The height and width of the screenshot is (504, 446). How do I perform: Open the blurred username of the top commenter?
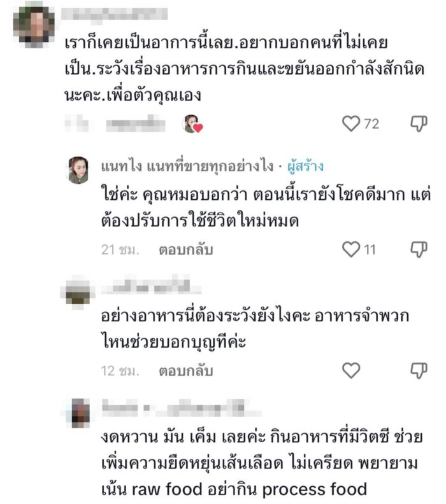point(116,13)
